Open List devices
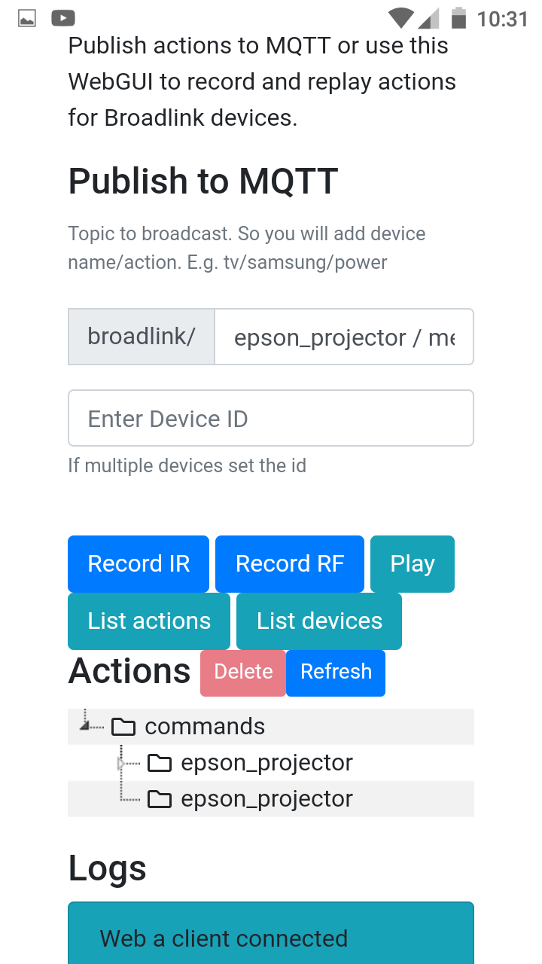 pos(319,621)
